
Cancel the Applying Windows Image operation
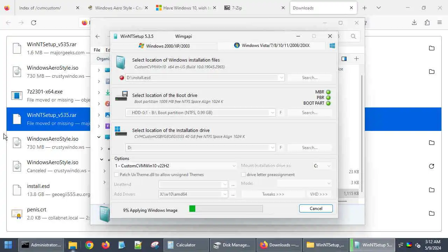tap(316, 209)
